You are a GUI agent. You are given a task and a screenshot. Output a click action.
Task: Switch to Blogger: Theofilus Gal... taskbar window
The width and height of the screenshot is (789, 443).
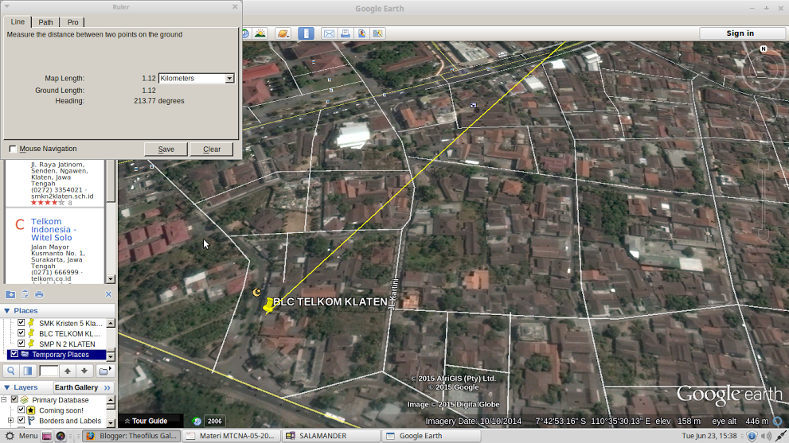(x=131, y=436)
